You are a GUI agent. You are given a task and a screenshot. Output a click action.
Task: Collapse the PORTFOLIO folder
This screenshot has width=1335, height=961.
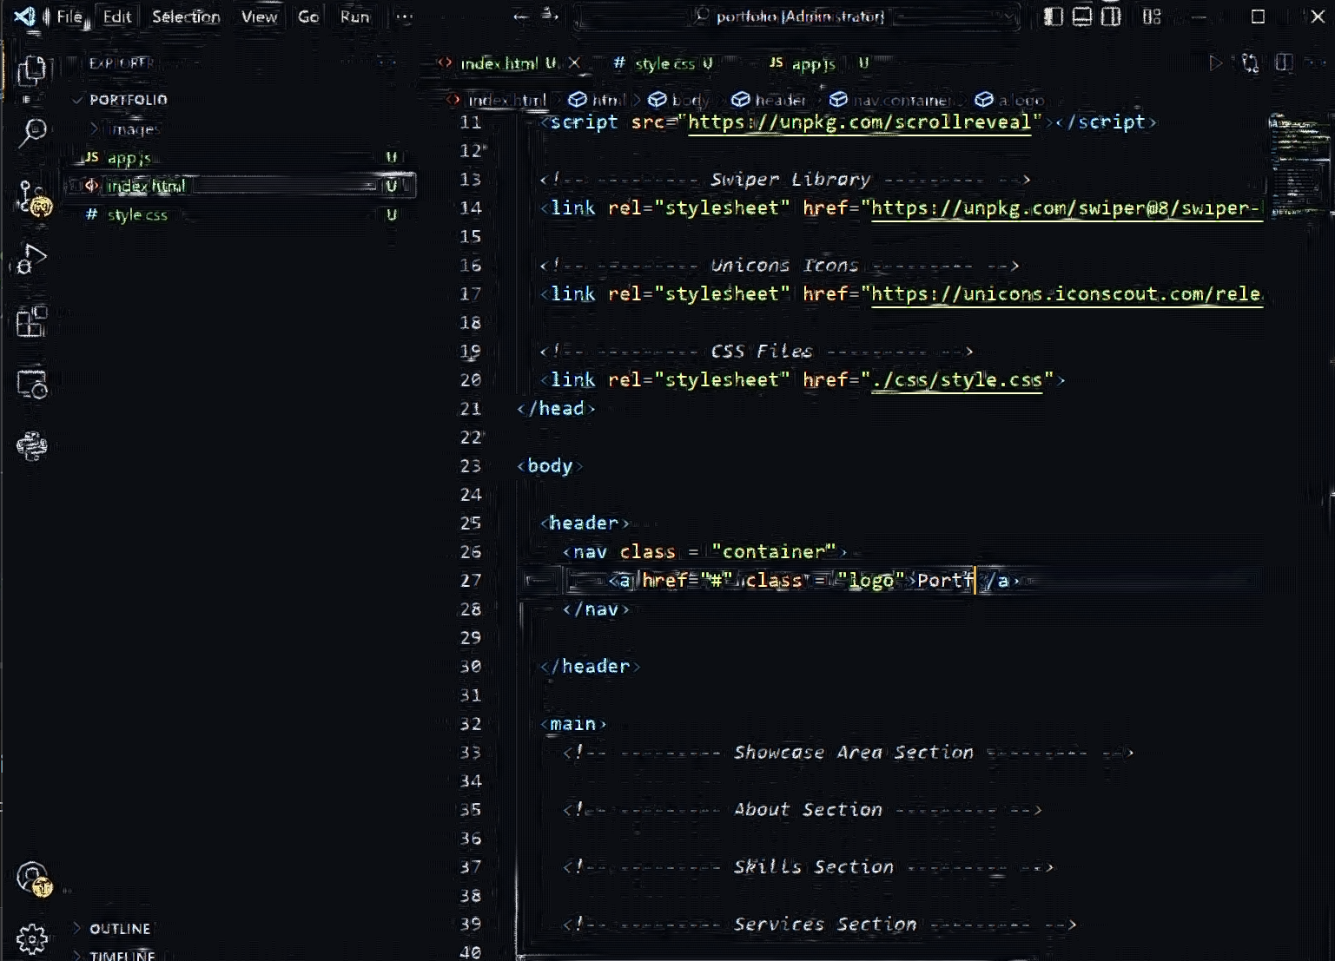121,99
